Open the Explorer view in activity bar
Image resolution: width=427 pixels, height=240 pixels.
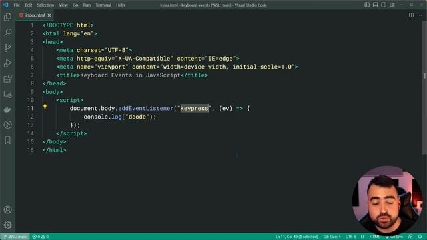click(7, 17)
